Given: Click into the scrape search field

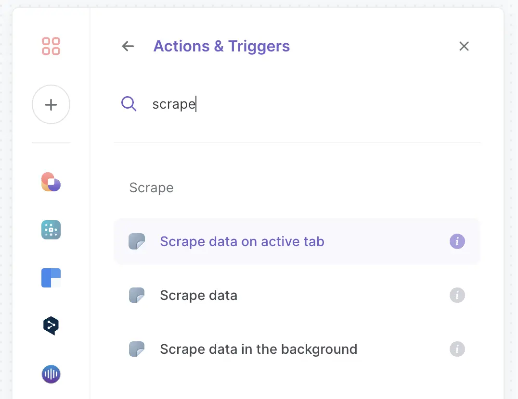Looking at the screenshot, I should [298, 104].
